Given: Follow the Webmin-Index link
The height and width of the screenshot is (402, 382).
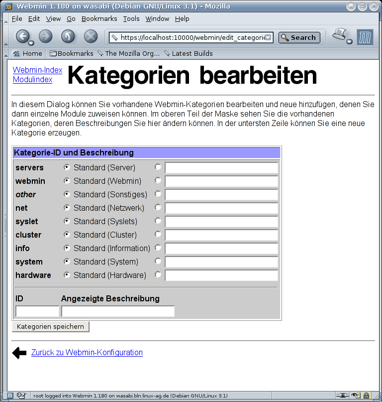Looking at the screenshot, I should pos(37,70).
